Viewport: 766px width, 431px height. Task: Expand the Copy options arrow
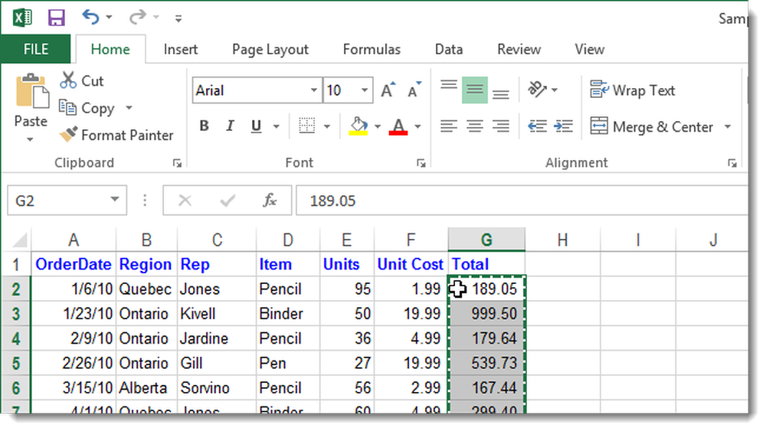click(x=129, y=107)
